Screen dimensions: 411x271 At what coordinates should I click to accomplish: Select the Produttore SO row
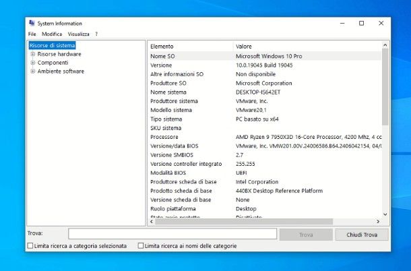click(265, 83)
